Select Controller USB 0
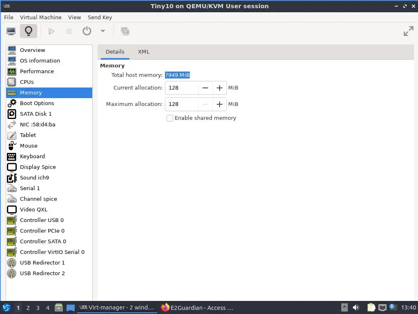The height and width of the screenshot is (314, 418). (49, 220)
